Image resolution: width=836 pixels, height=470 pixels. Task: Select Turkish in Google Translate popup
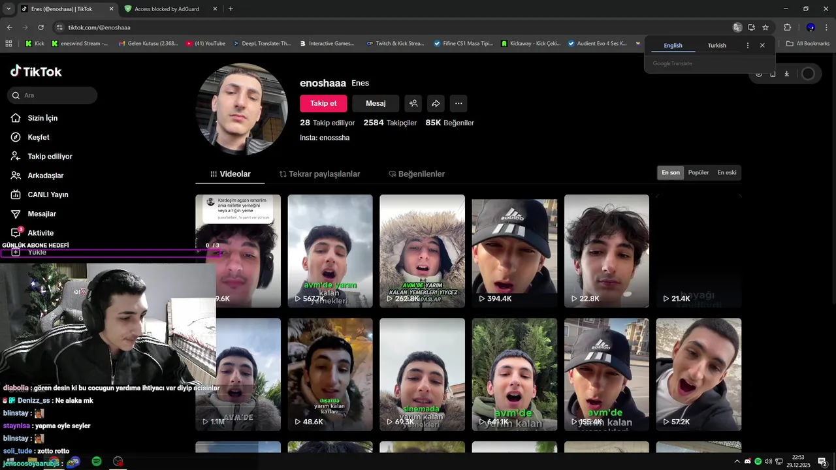coord(716,46)
